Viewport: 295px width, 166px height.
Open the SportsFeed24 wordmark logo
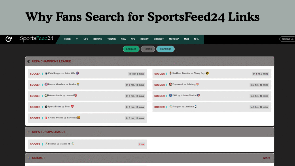point(37,39)
